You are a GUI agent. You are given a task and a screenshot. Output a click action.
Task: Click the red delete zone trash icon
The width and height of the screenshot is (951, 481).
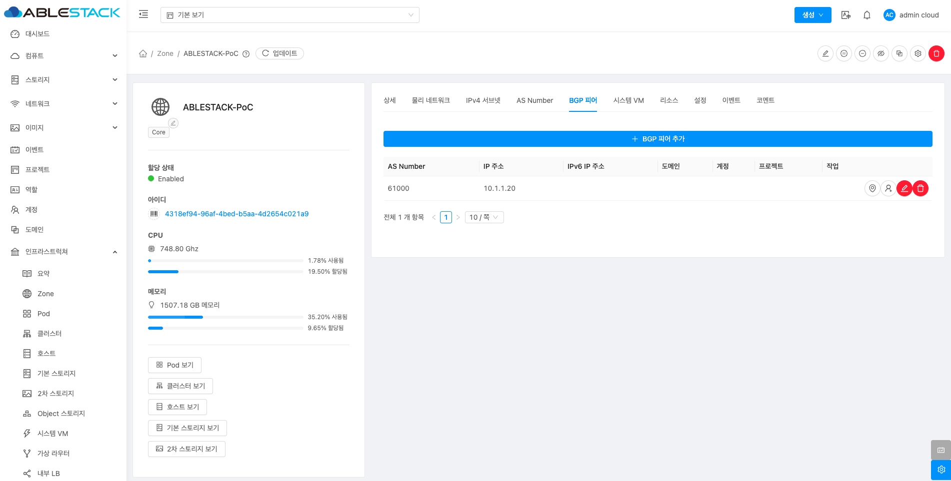click(936, 53)
